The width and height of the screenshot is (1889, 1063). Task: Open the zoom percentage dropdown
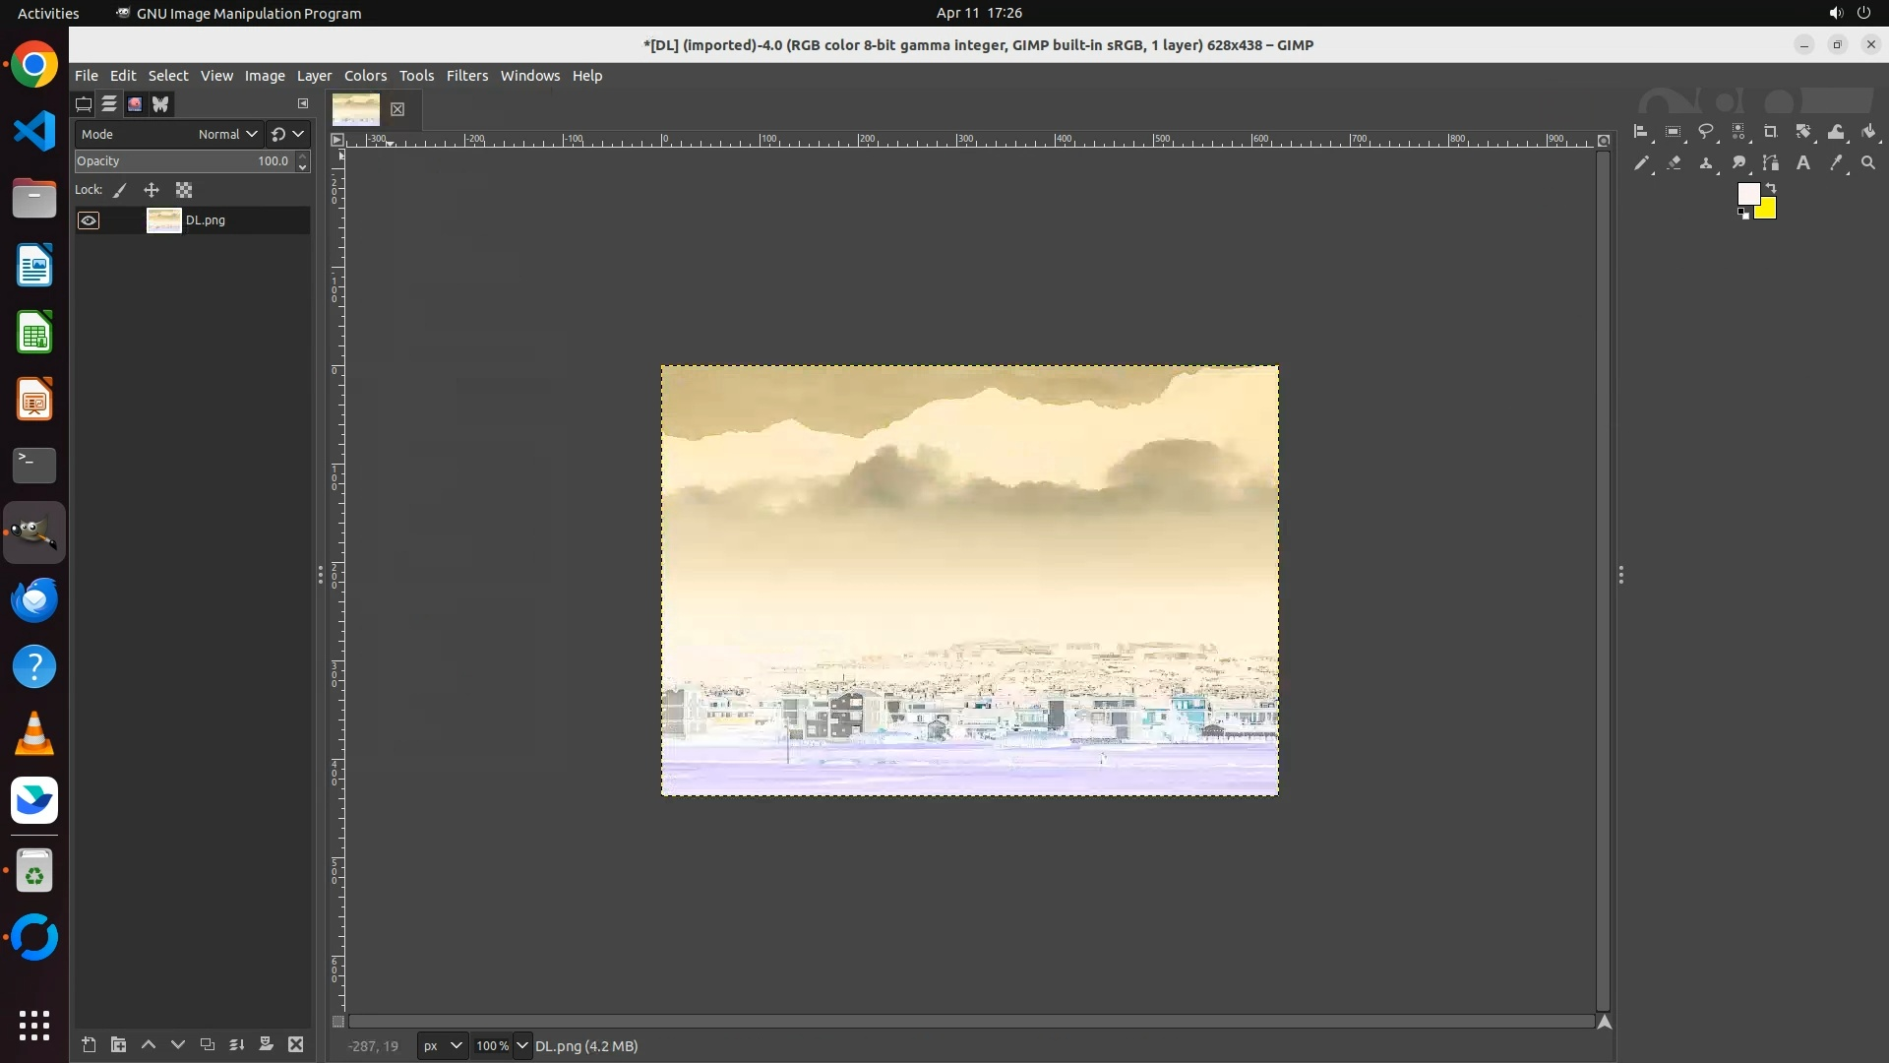tap(521, 1045)
